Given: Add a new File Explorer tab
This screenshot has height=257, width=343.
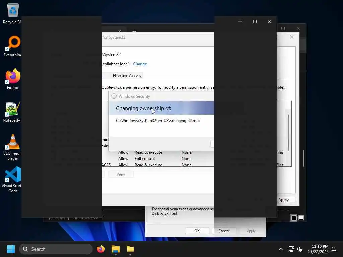Looking at the screenshot, I should [134, 31].
